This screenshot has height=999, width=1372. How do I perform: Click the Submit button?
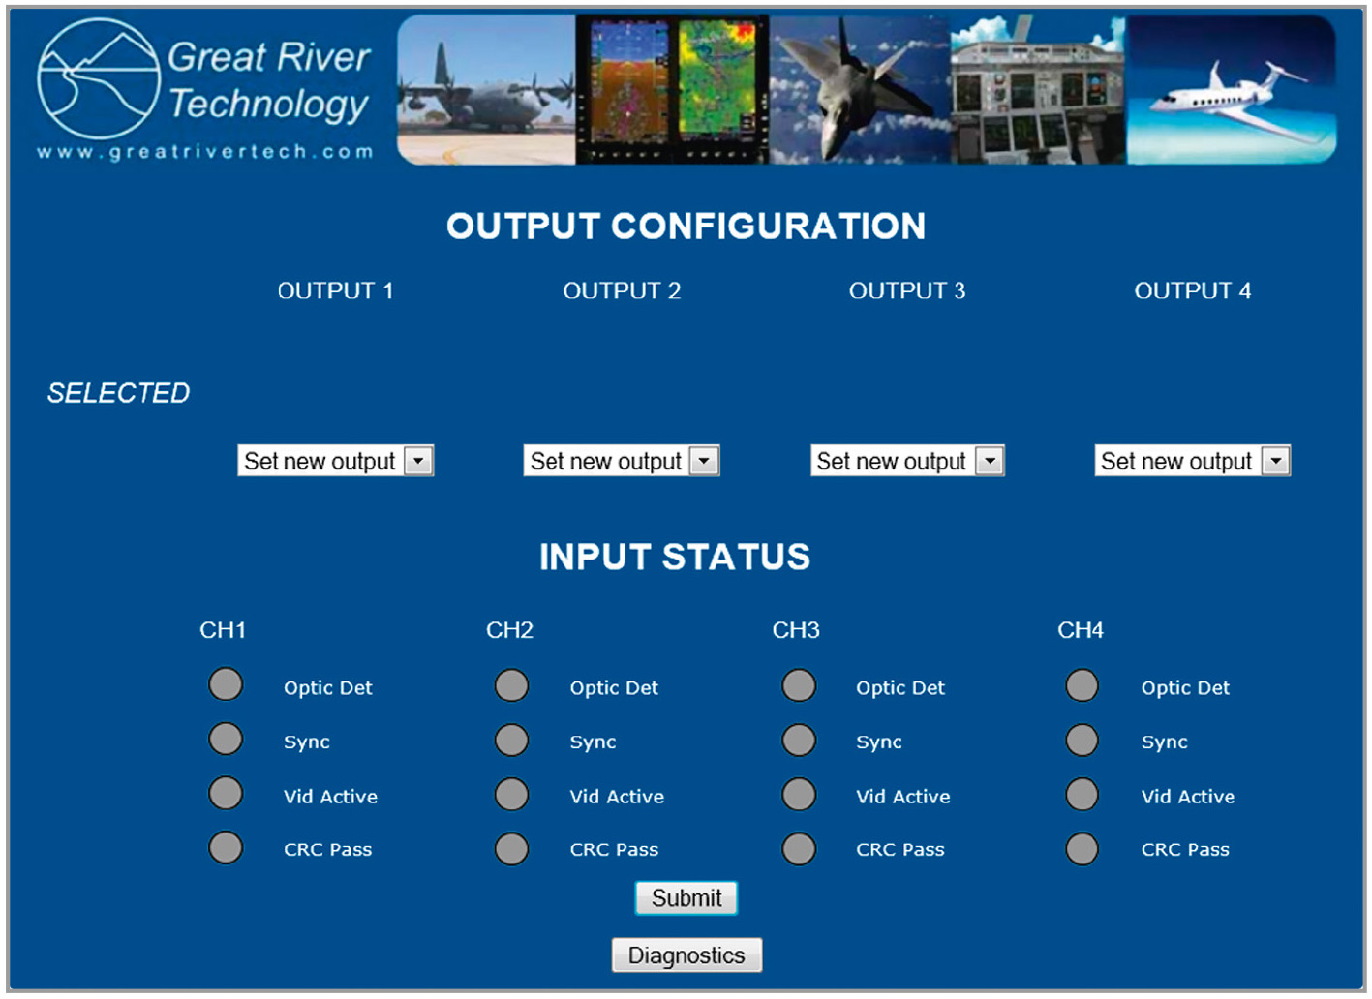point(686,898)
